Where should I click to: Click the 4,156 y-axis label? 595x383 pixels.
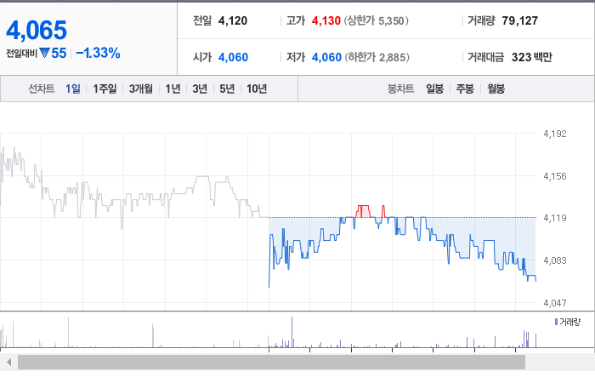(555, 176)
